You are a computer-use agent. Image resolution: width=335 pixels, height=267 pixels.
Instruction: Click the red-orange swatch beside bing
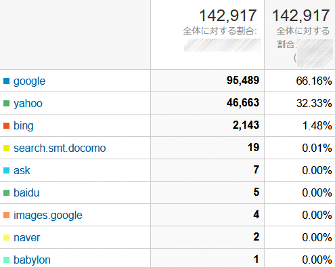click(6, 125)
